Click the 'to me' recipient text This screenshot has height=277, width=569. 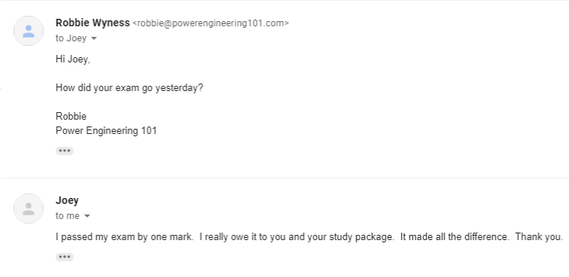tap(68, 215)
